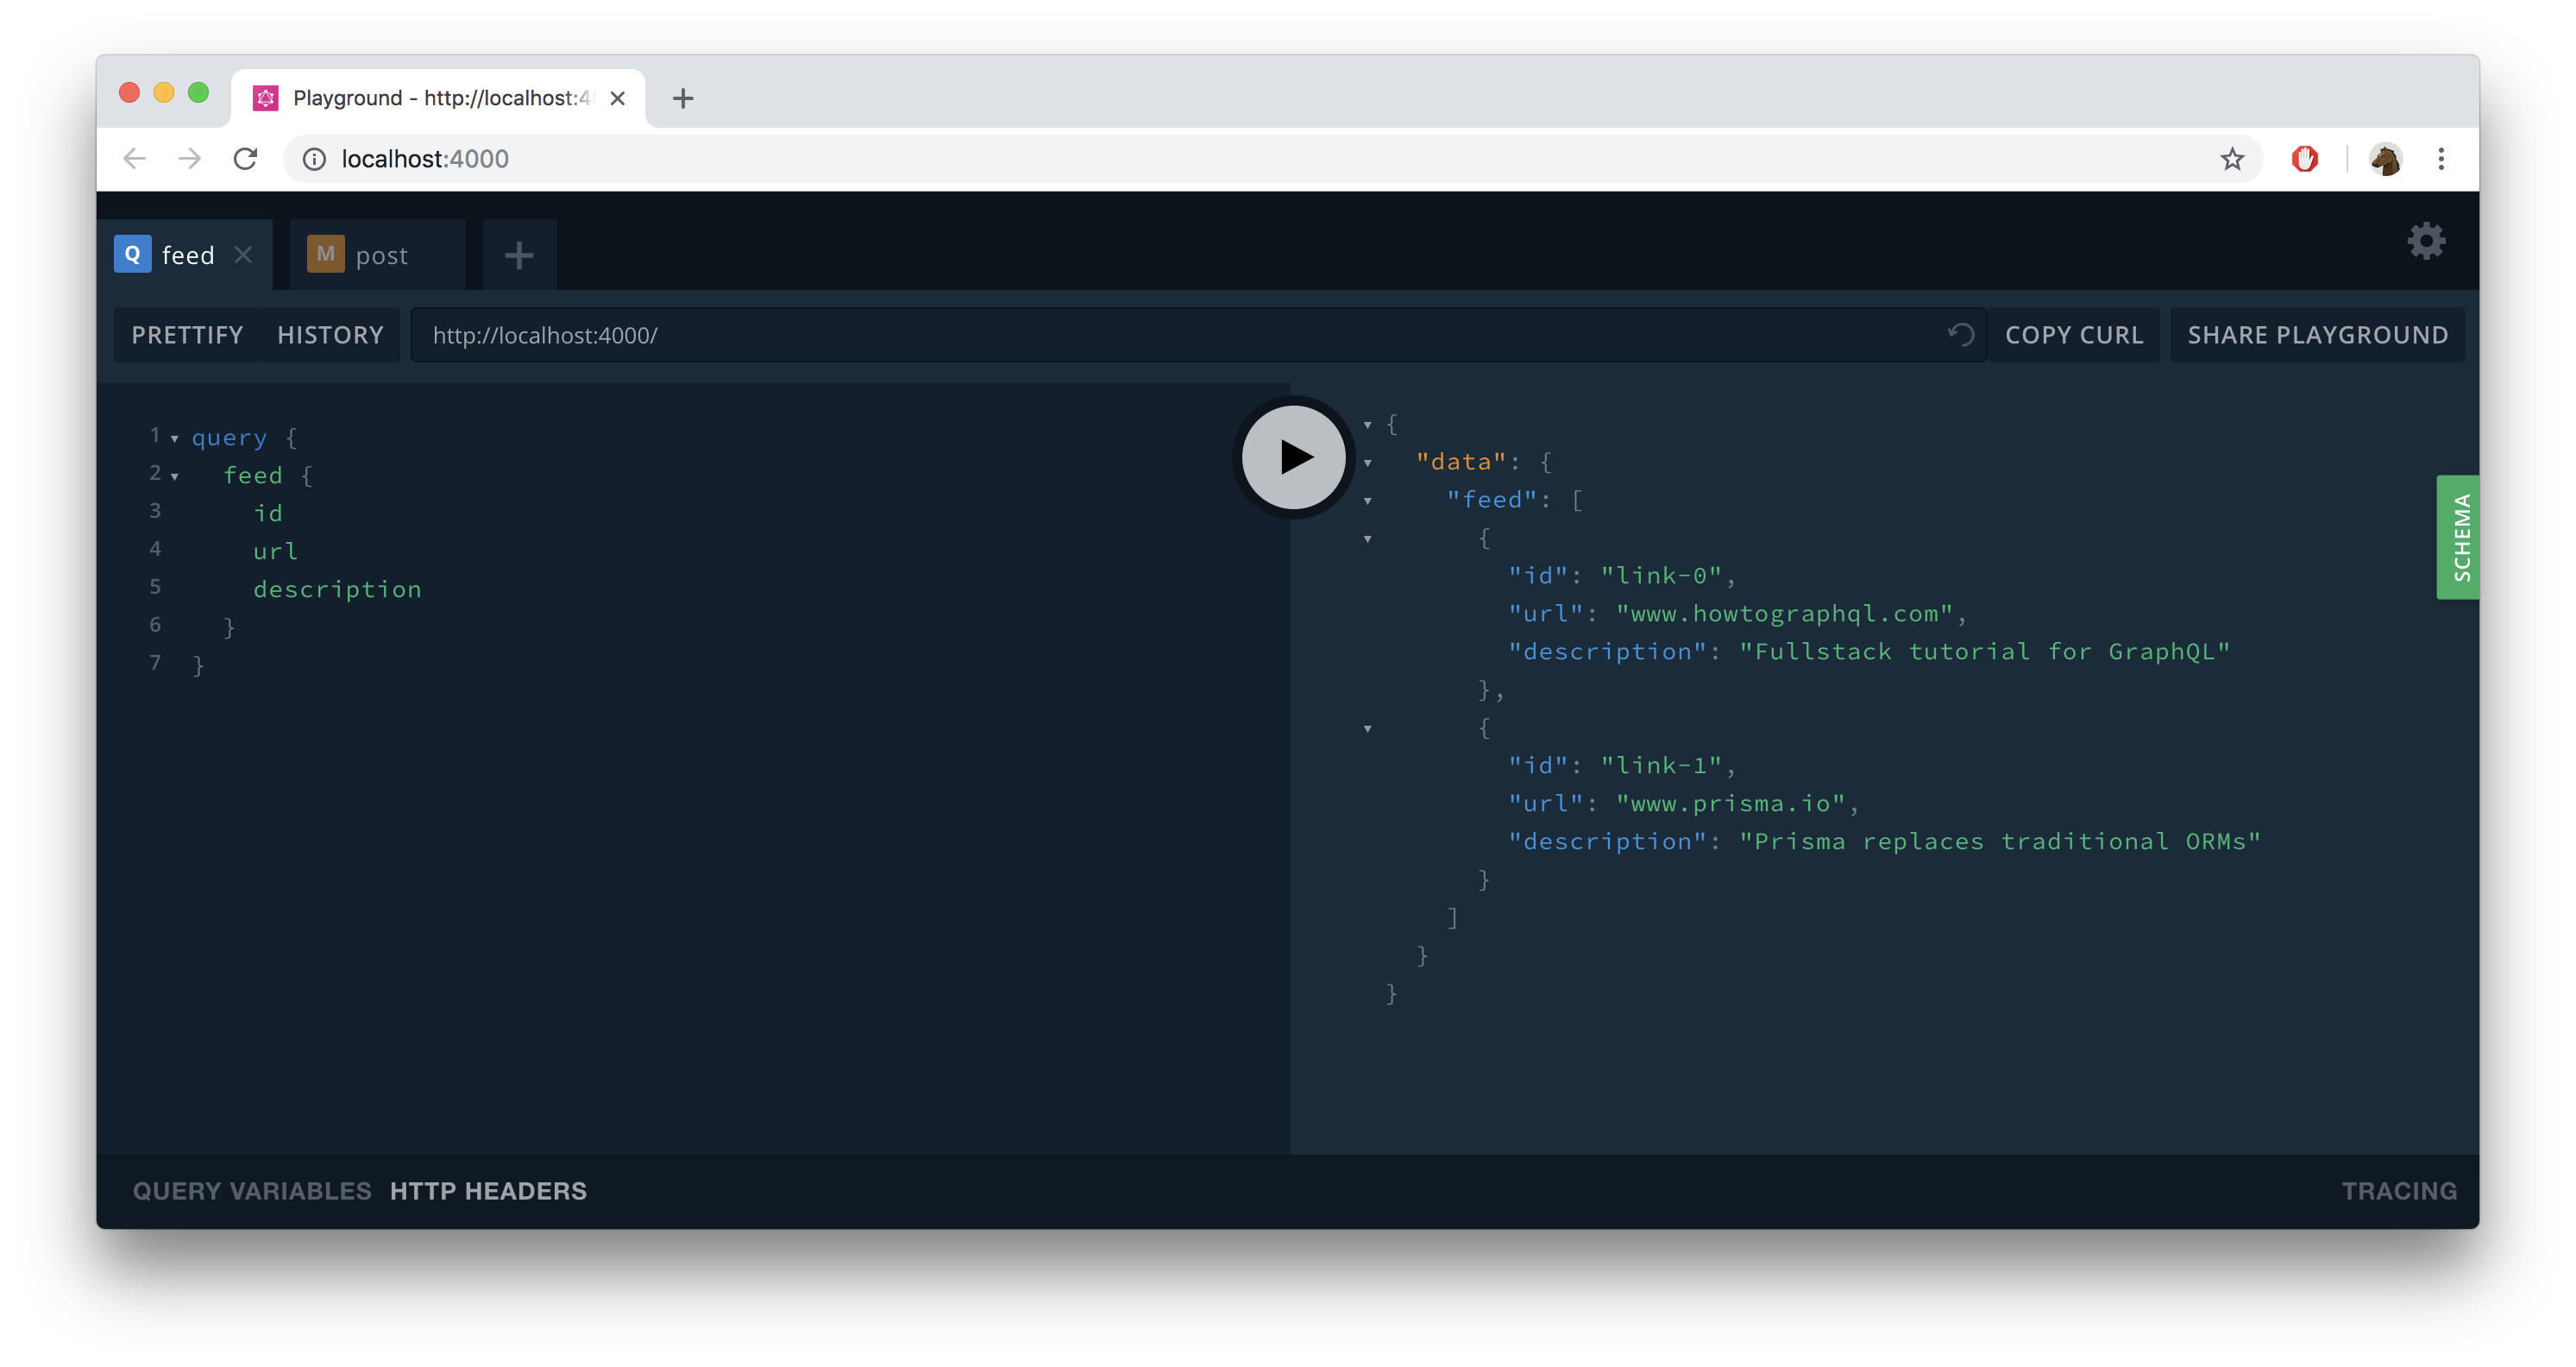Click COPY CURL button

(2073, 335)
